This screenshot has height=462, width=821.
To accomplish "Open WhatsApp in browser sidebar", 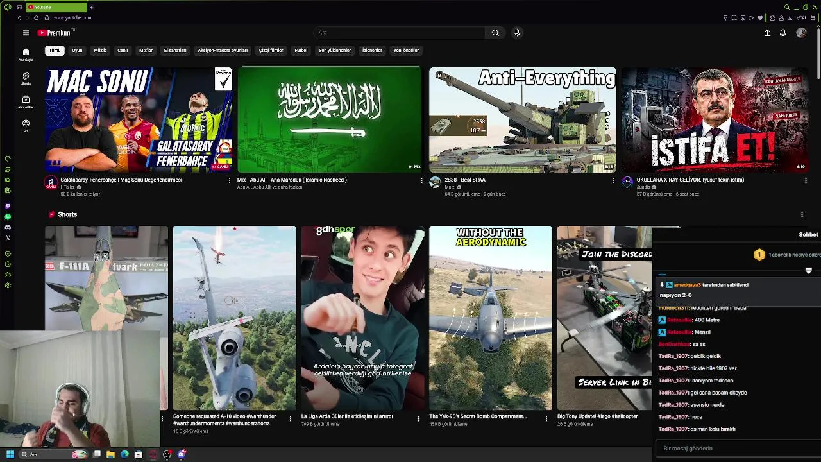I will (x=8, y=217).
